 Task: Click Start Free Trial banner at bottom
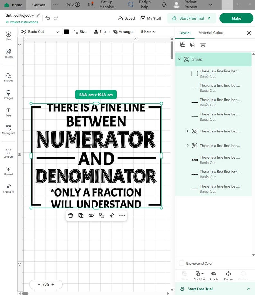tap(215, 289)
